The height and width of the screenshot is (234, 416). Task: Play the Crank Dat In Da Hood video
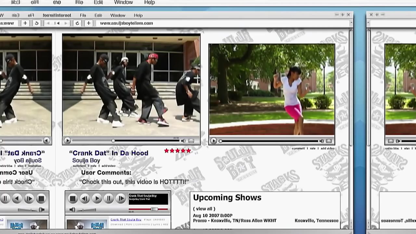tap(67, 141)
